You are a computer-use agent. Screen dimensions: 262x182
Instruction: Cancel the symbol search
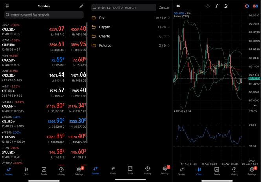[164, 7]
